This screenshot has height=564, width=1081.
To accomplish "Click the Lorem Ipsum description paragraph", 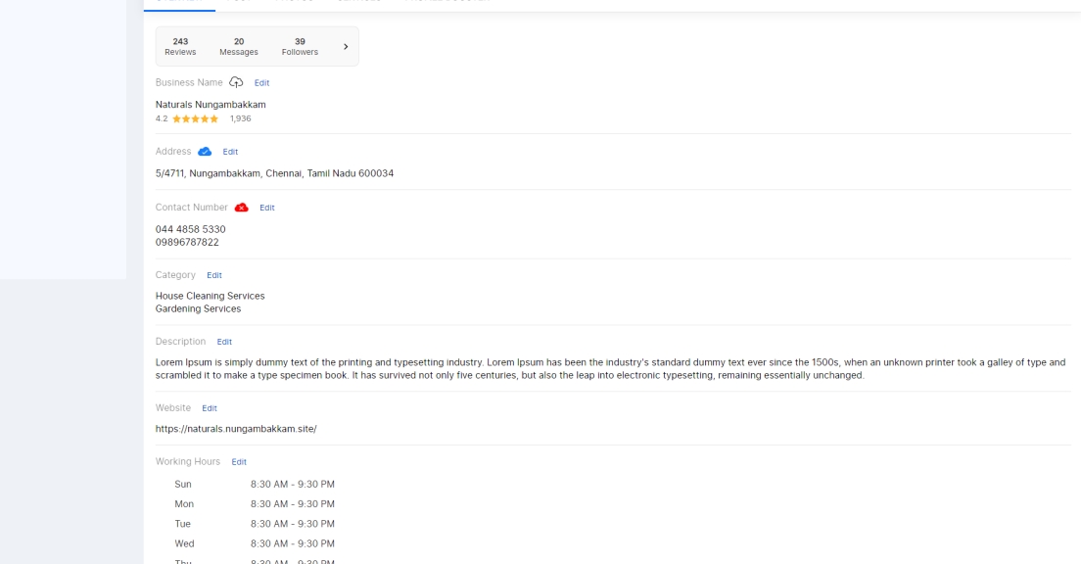I will click(x=610, y=369).
